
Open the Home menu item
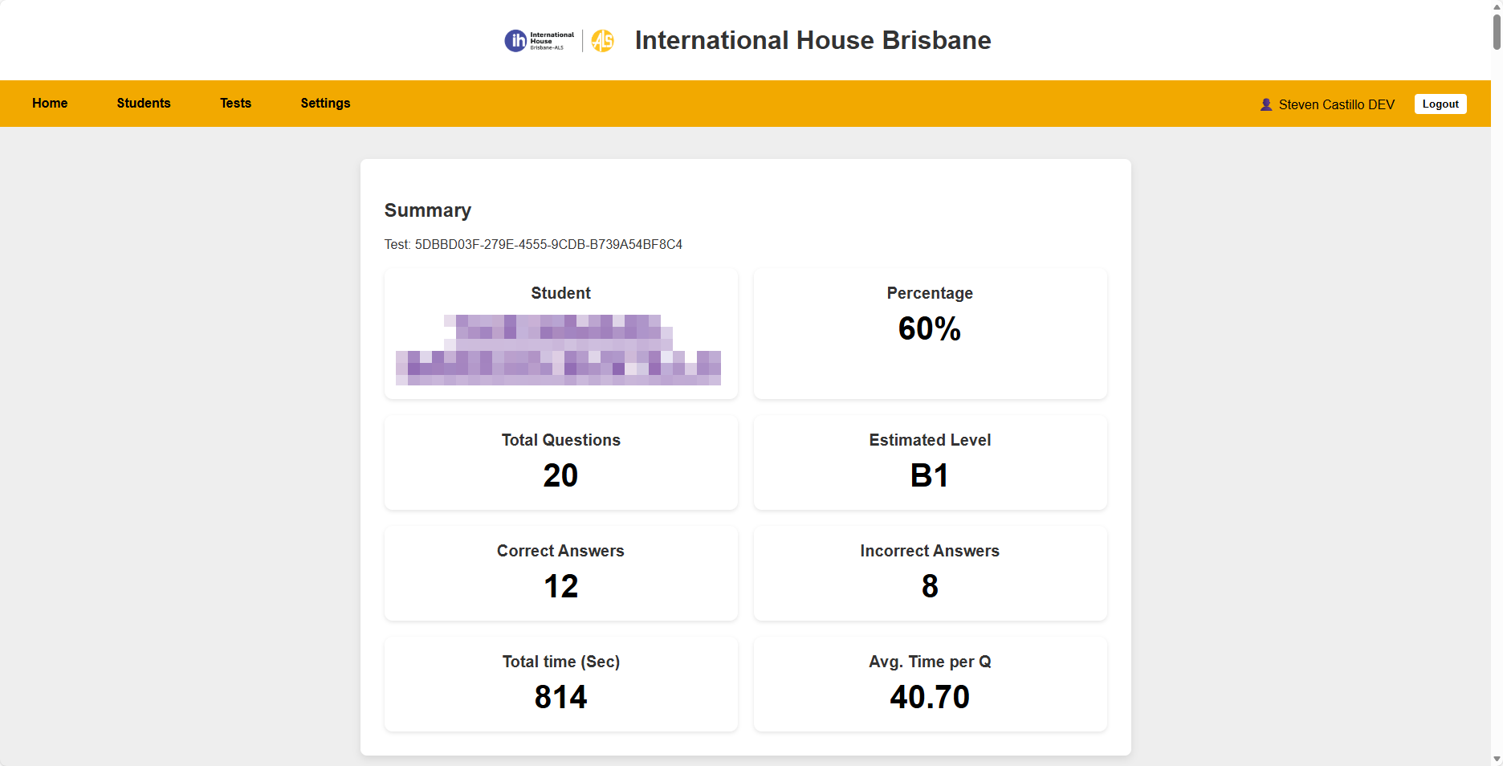[x=50, y=103]
